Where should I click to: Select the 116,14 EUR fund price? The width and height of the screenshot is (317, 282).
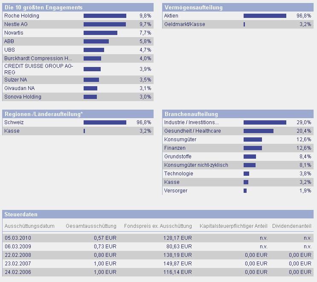coord(178,272)
